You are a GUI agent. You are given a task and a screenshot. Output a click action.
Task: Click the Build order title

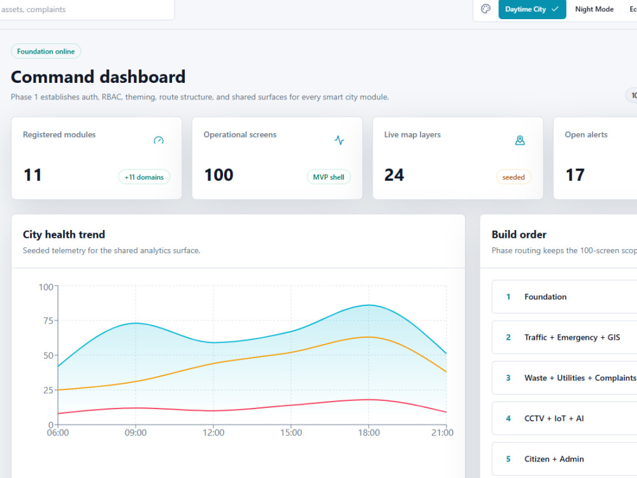519,235
